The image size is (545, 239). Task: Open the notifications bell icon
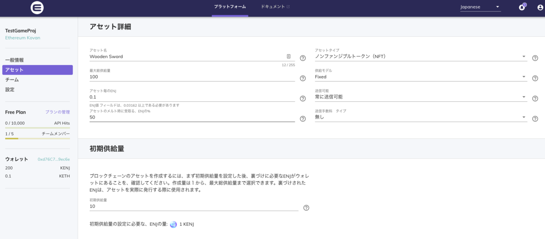coord(522,7)
